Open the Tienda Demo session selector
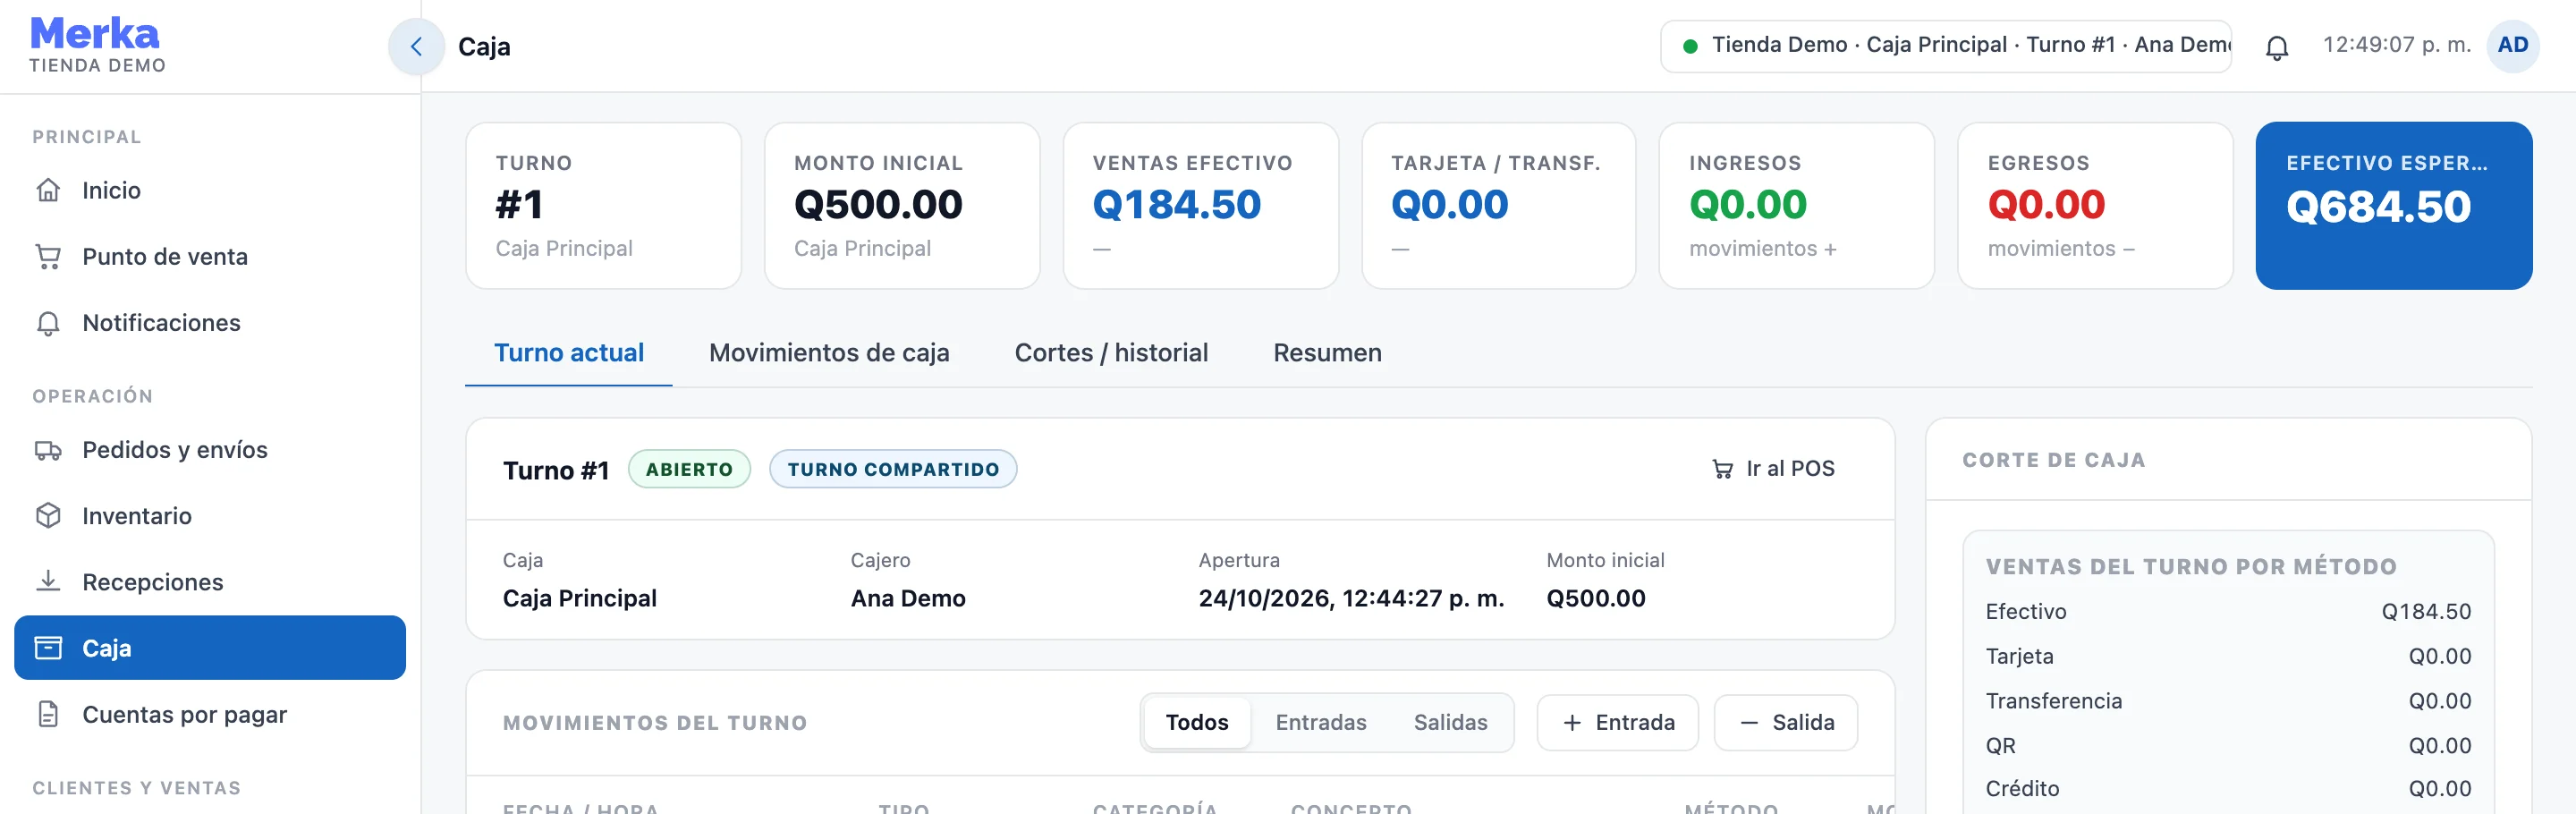 [1946, 46]
